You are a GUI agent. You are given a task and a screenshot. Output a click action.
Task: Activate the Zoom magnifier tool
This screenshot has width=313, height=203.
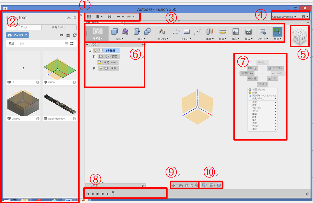[x=191, y=185]
